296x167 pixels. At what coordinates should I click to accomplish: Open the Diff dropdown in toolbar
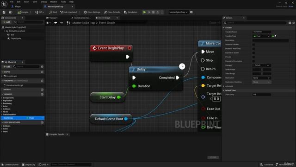[39, 13]
